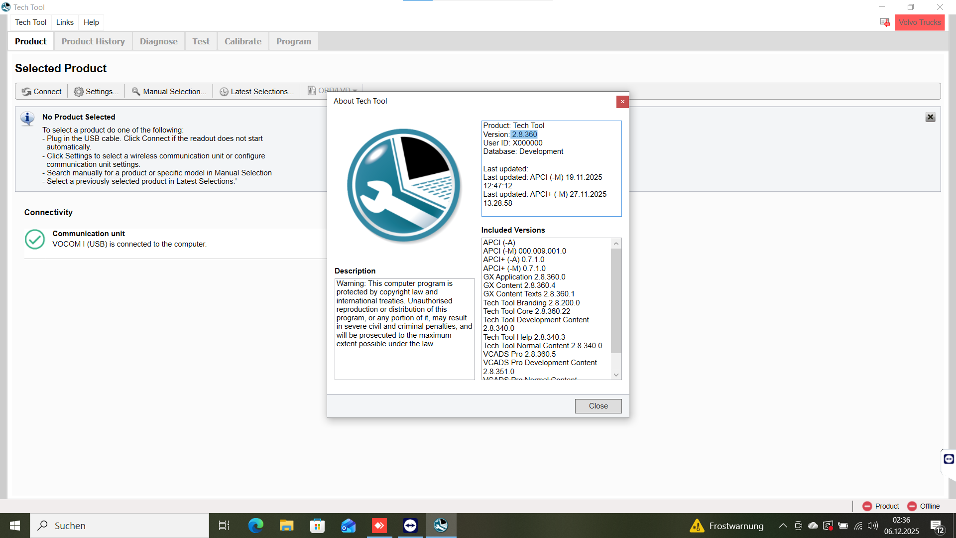Click the Included Versions scrollbar up arrow

[616, 244]
